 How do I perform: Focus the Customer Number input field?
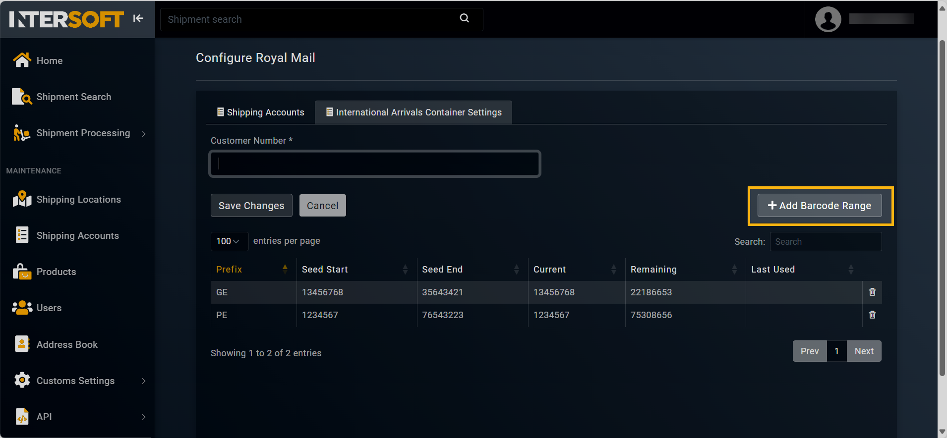pos(375,164)
